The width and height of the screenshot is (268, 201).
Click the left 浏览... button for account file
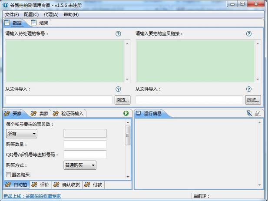coord(122,100)
